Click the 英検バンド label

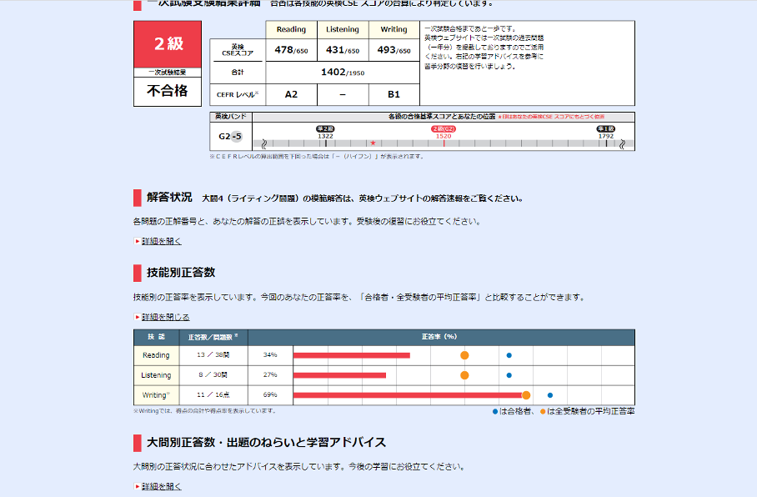231,117
